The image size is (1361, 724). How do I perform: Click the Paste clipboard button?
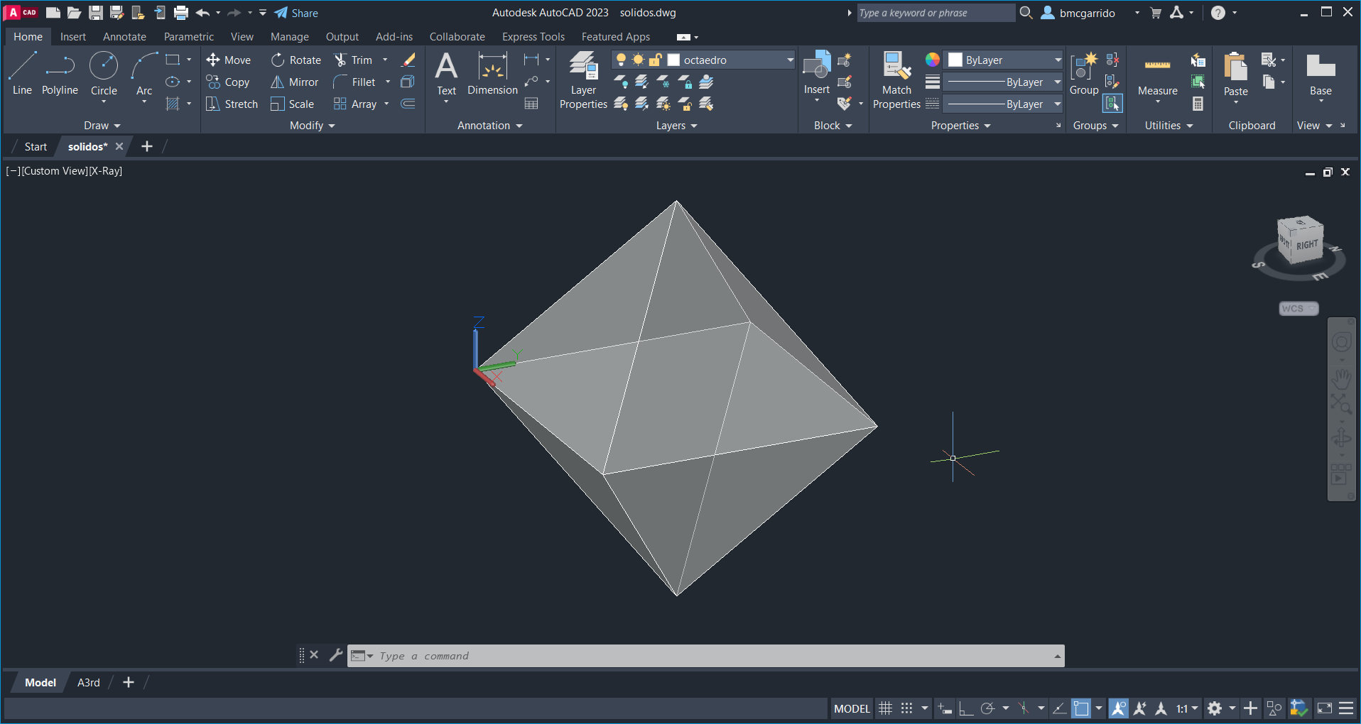(1235, 75)
